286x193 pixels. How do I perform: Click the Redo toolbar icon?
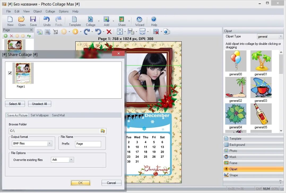pyautogui.click(x=59, y=21)
